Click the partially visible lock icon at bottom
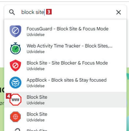Viewport: 129px width, 131px height. pos(16,129)
